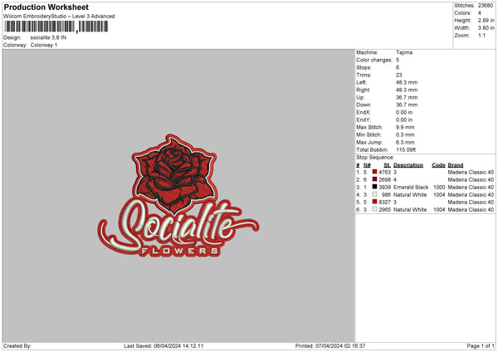This screenshot has height=352, width=498.
Task: Click the barcode in the header
Action: point(56,27)
